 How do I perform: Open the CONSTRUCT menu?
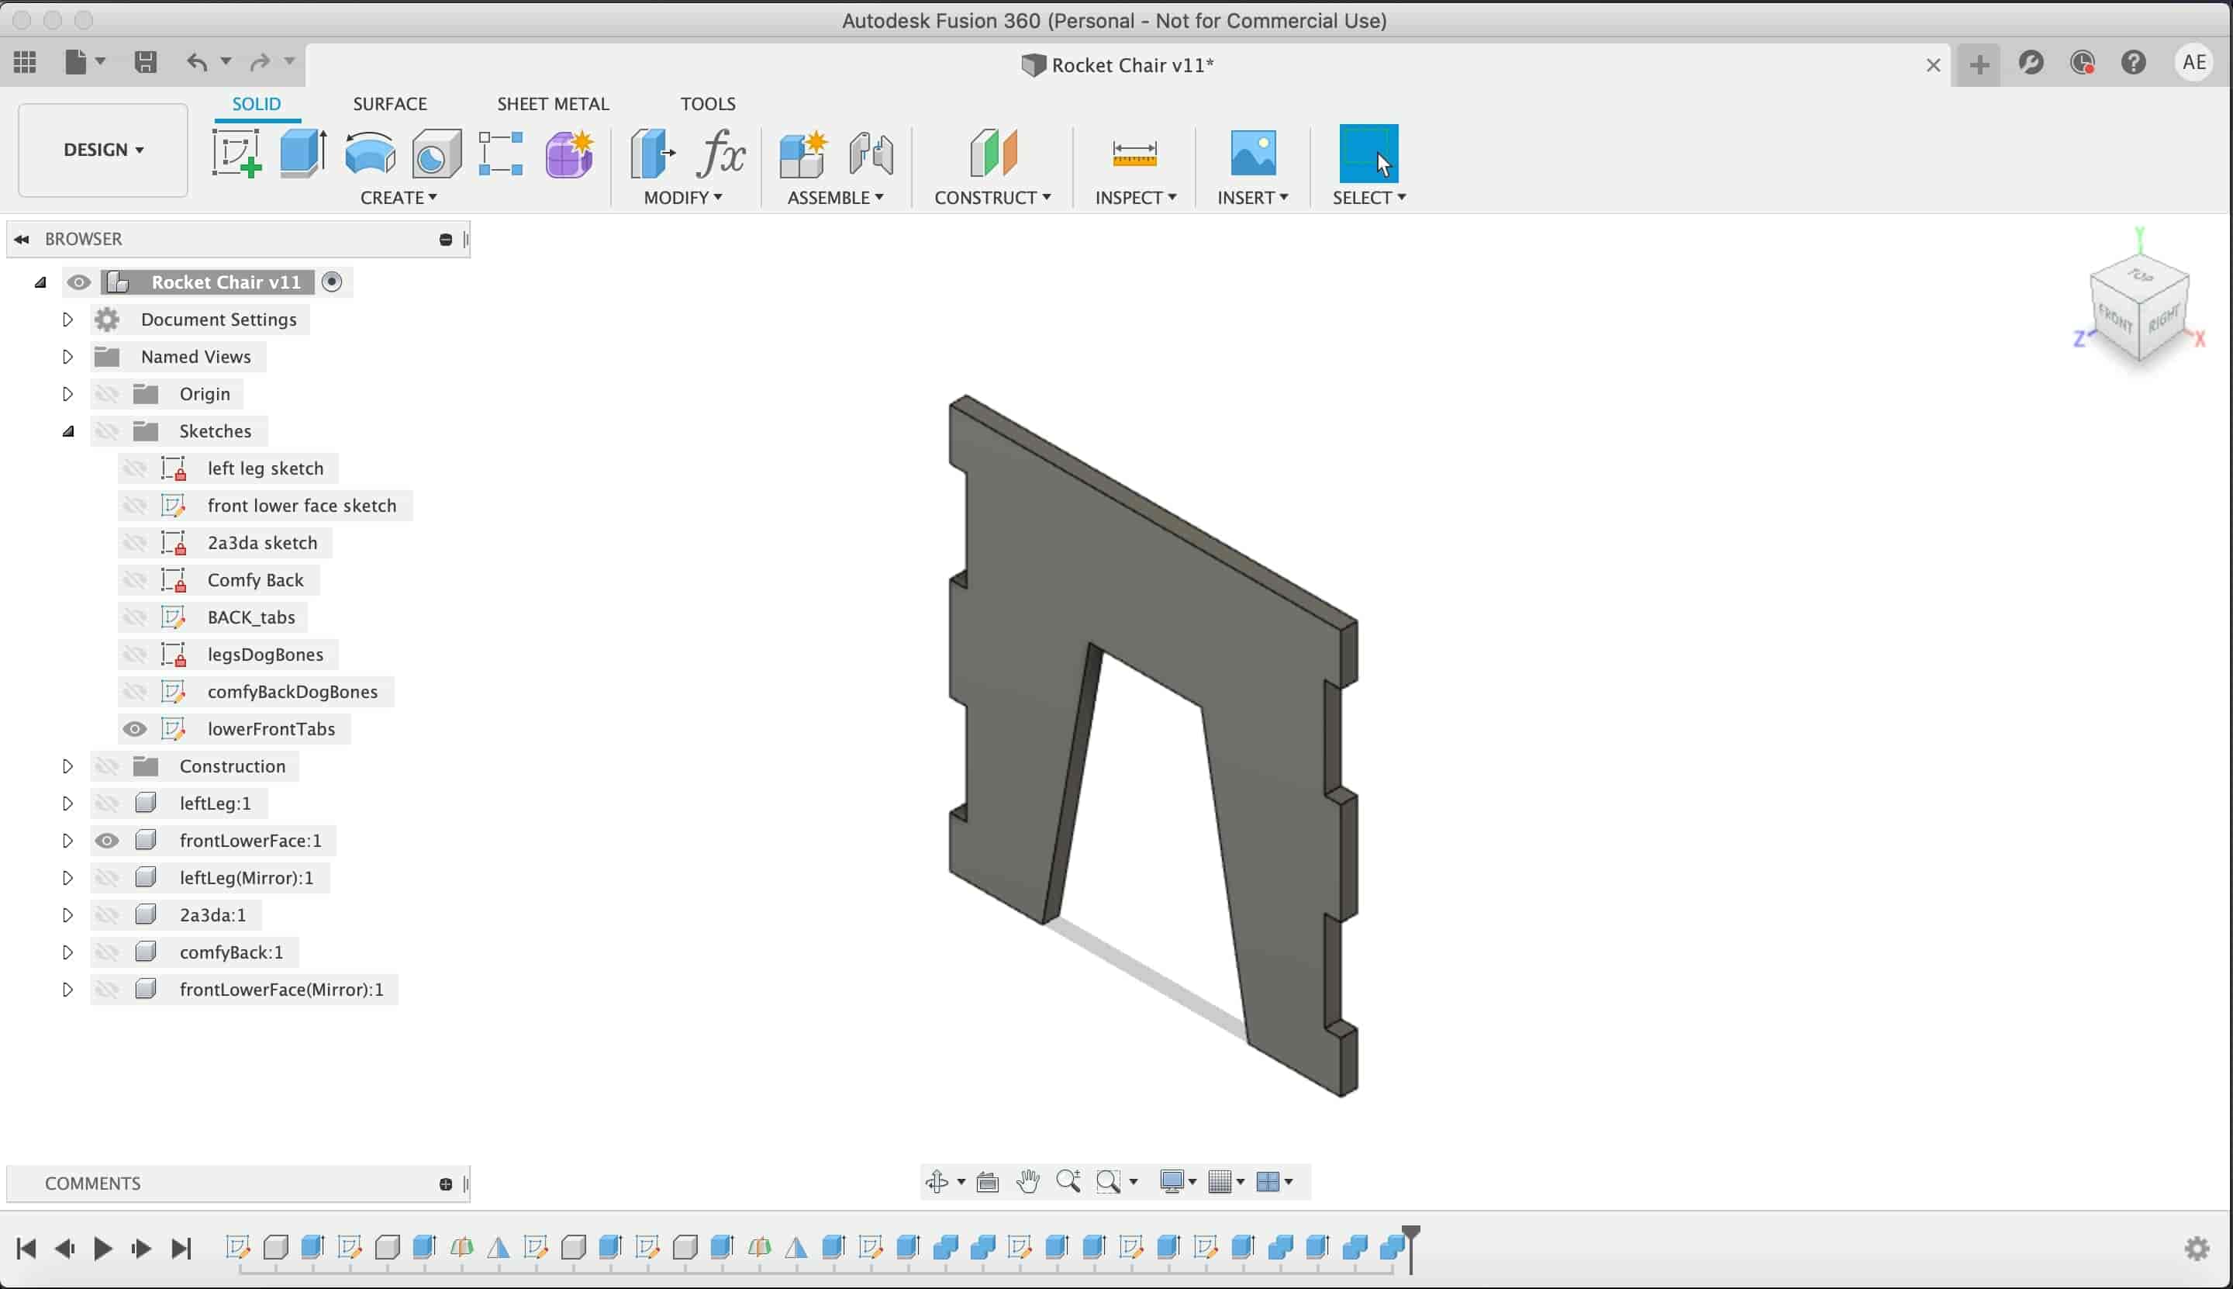993,198
